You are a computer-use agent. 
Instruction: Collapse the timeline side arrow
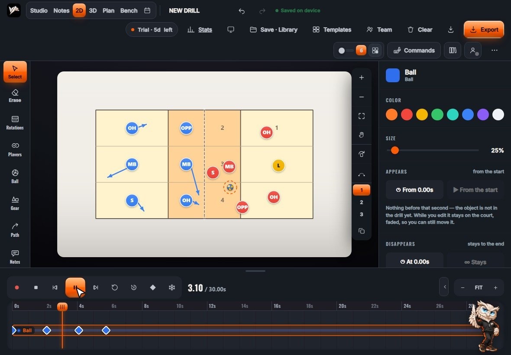coord(444,287)
